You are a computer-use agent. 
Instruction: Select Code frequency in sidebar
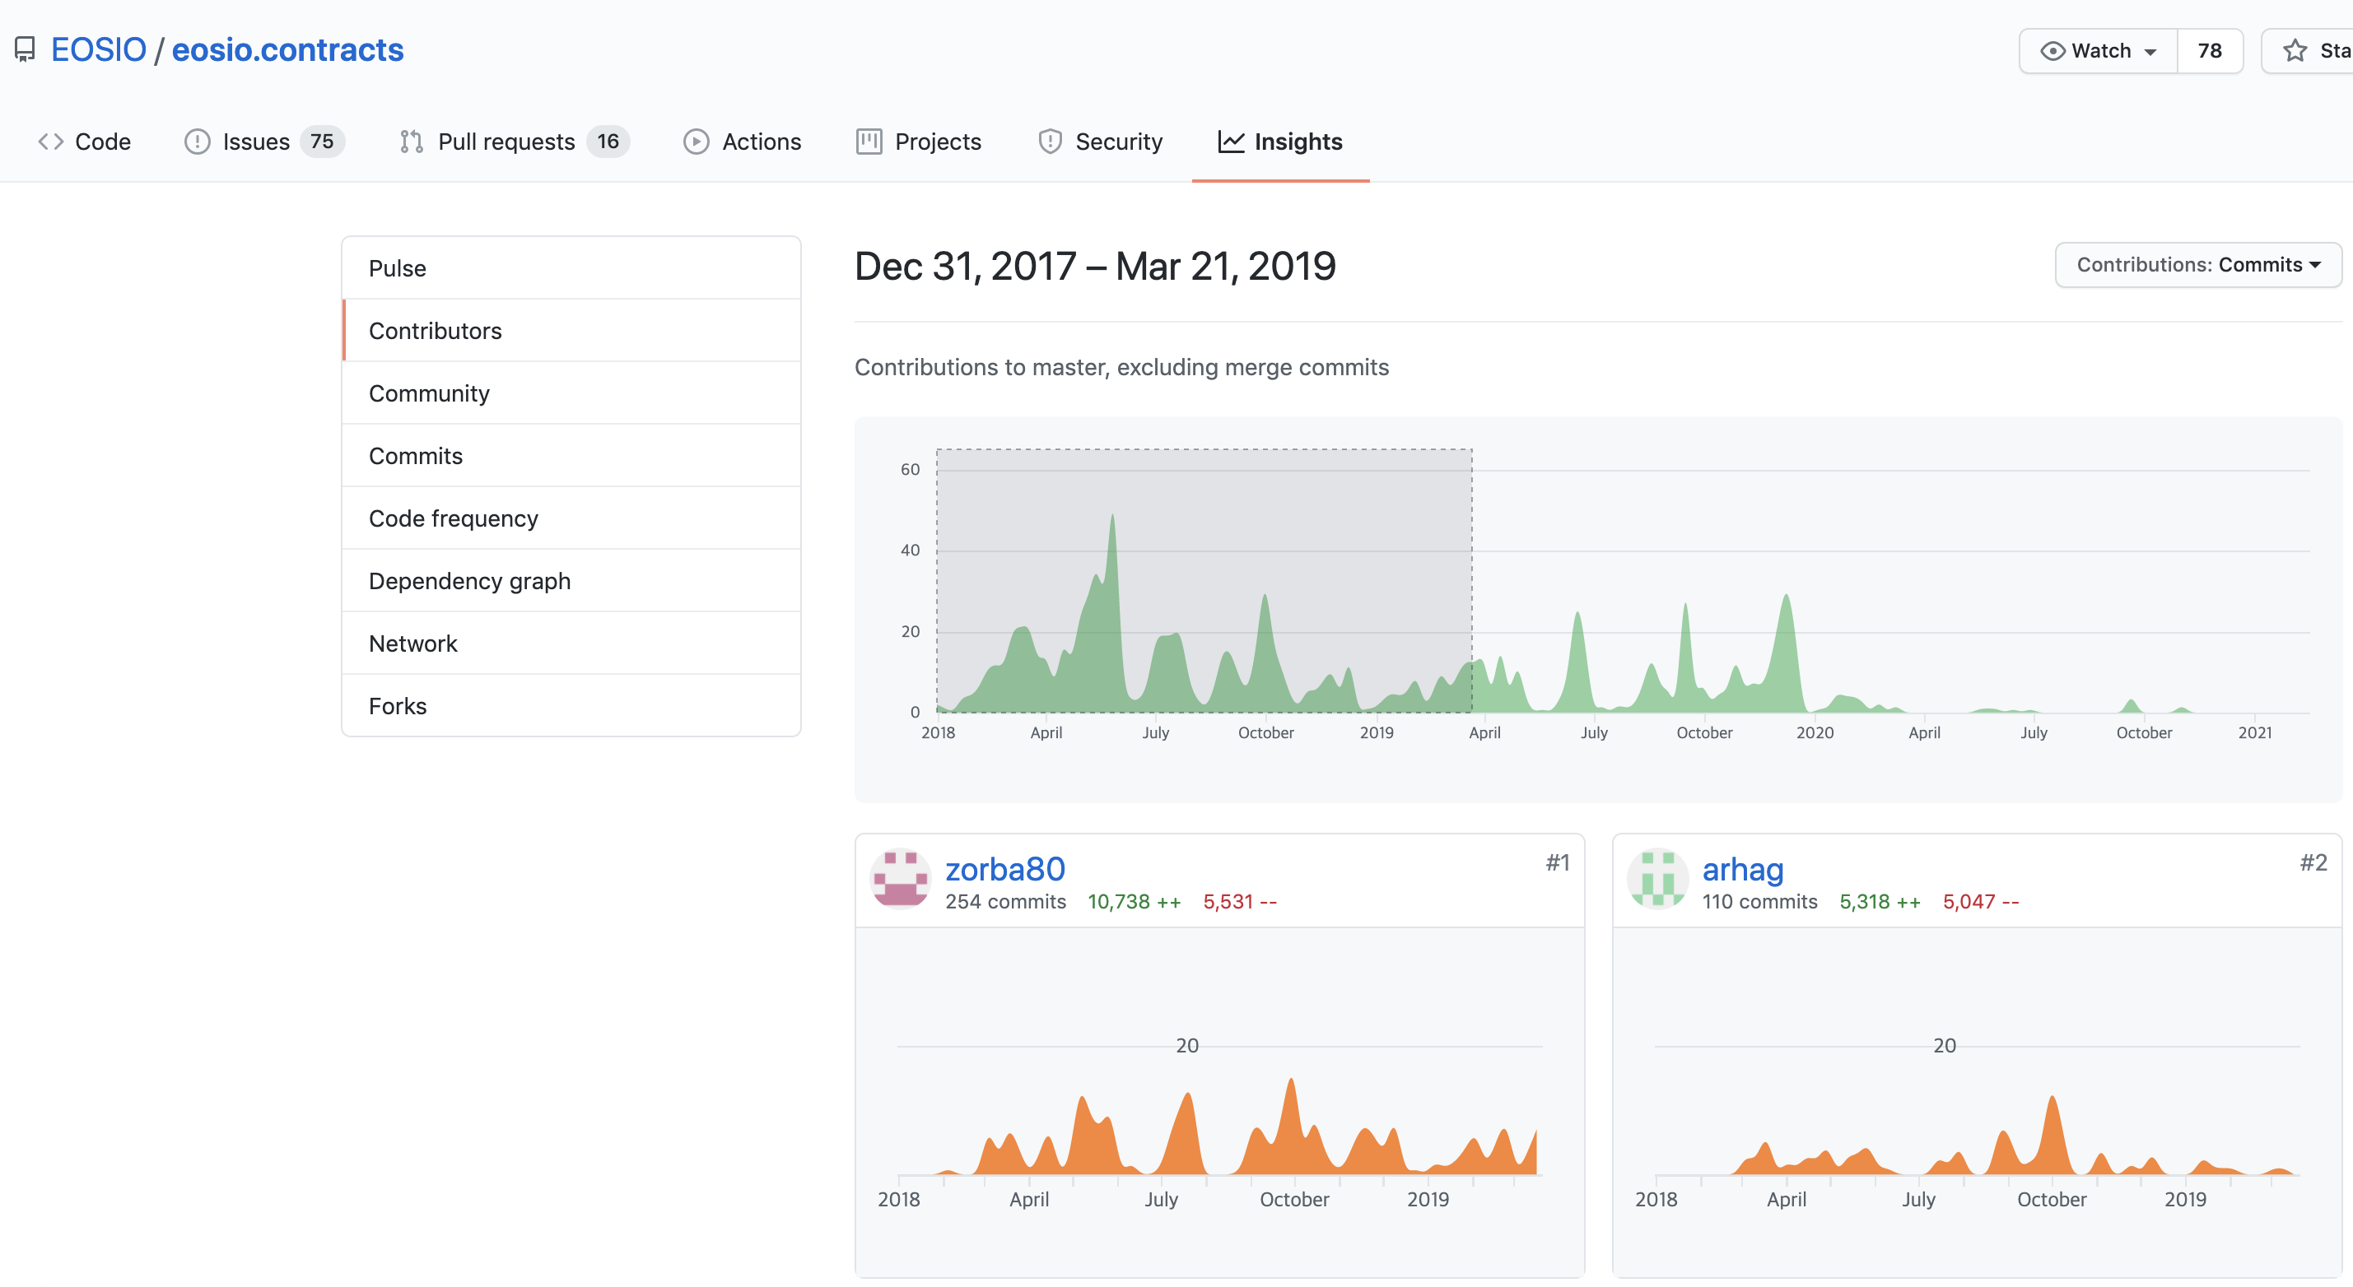453,518
